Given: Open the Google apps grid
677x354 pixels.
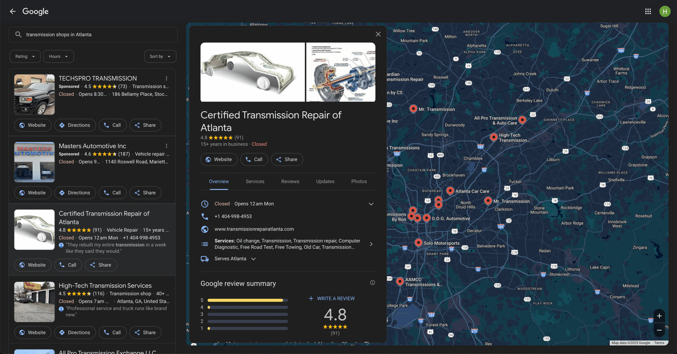Looking at the screenshot, I should (648, 11).
